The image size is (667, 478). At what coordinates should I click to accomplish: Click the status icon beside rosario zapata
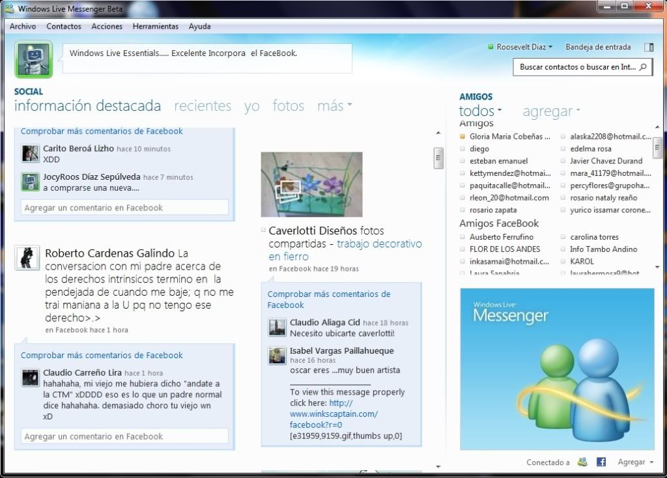click(462, 210)
